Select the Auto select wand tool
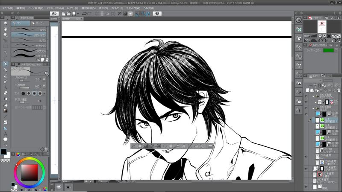 click(6, 52)
